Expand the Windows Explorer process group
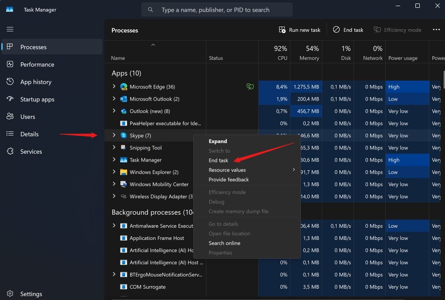 coord(114,172)
